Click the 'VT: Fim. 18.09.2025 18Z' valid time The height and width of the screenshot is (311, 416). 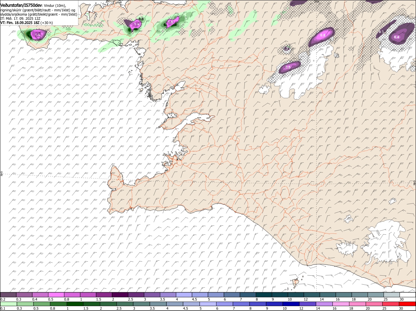coord(20,23)
